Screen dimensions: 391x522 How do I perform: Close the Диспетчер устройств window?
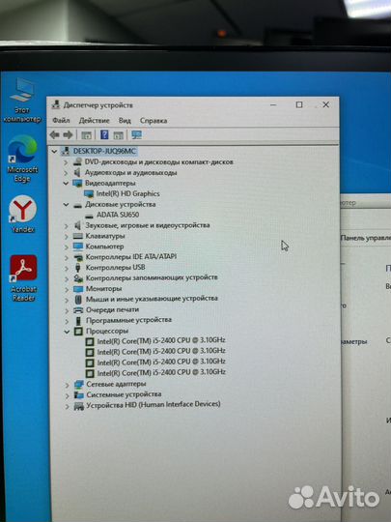click(326, 104)
